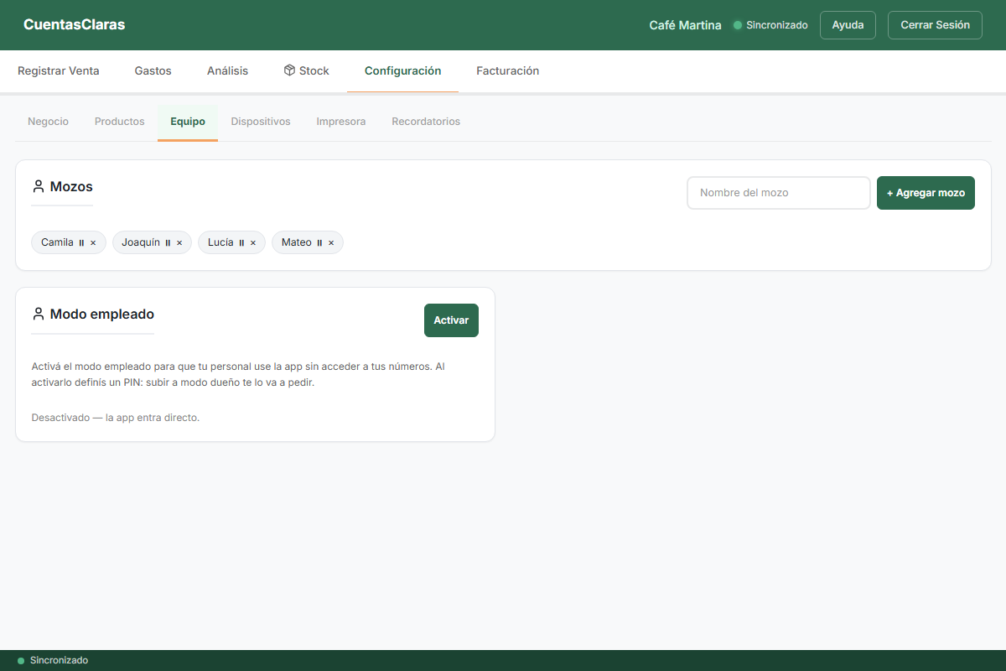The image size is (1006, 671).
Task: Click the Modo empleado heading
Action: tap(102, 314)
